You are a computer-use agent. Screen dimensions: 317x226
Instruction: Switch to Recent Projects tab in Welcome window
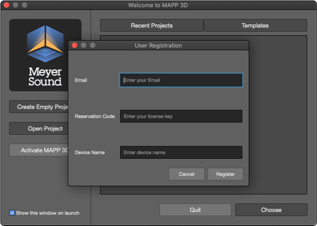(x=151, y=25)
